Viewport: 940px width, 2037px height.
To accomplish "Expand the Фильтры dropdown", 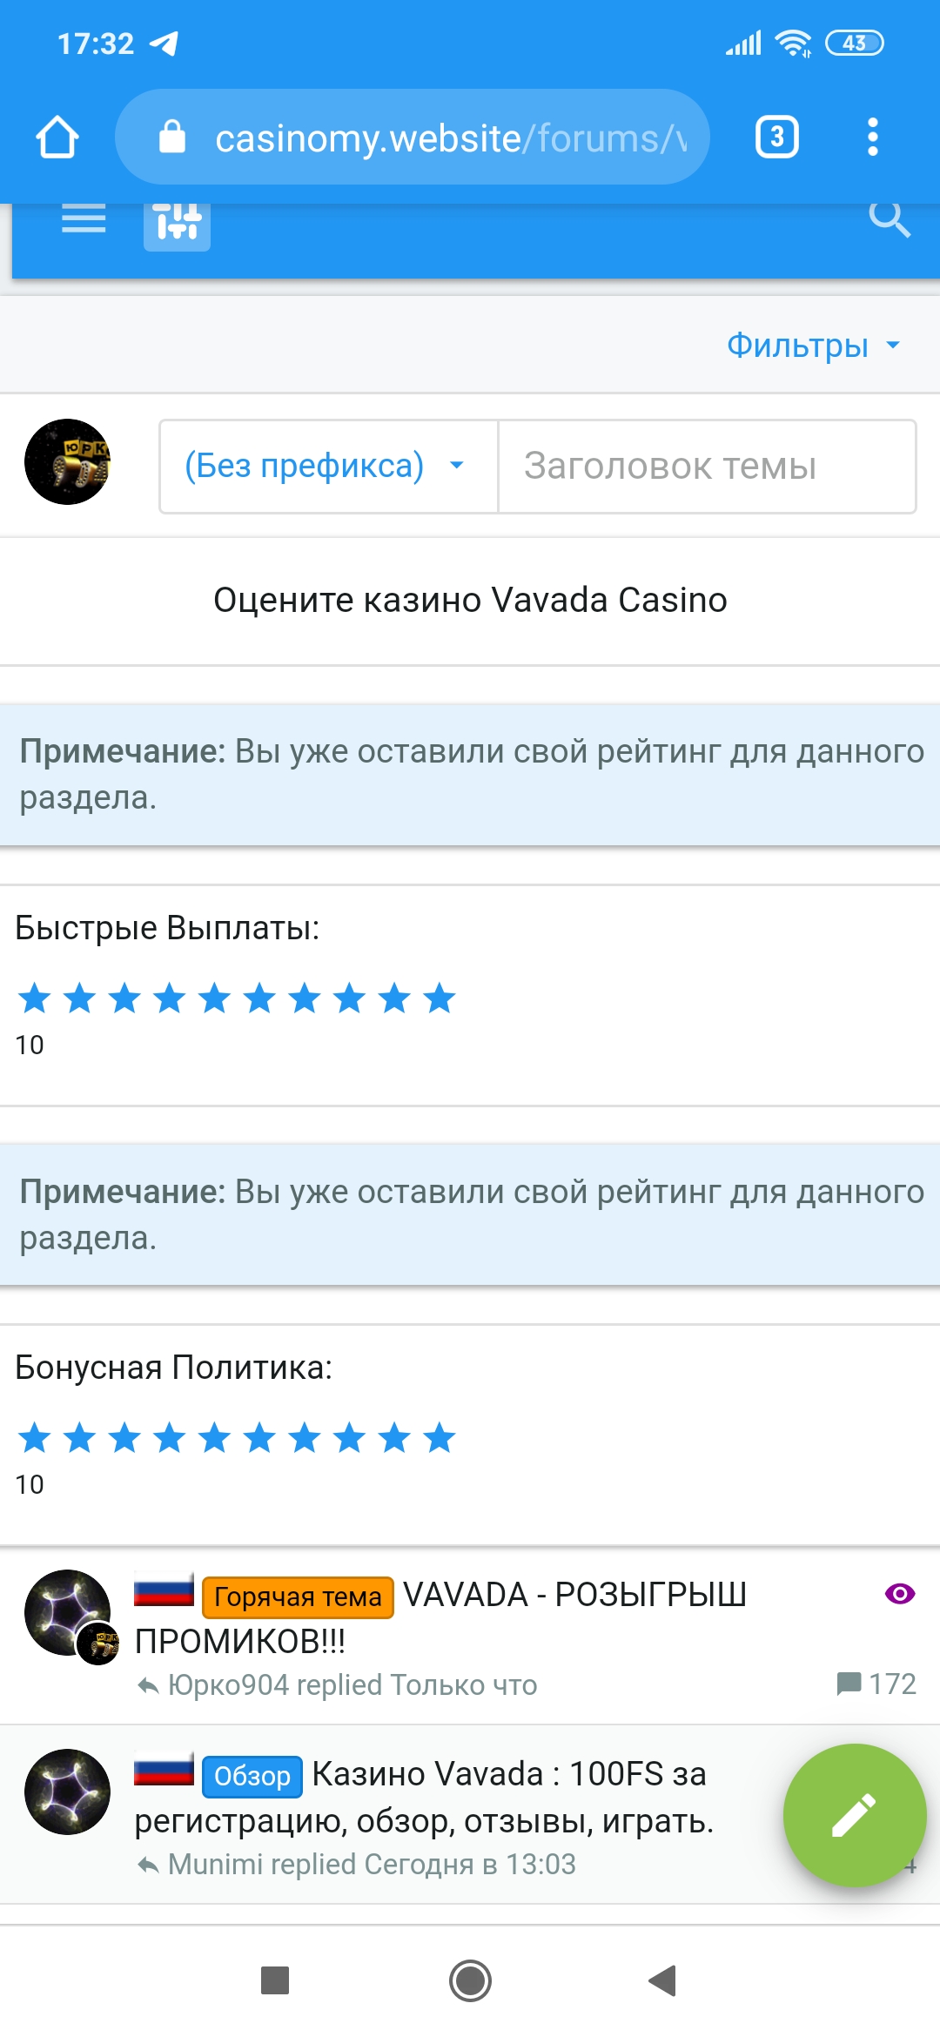I will point(813,346).
